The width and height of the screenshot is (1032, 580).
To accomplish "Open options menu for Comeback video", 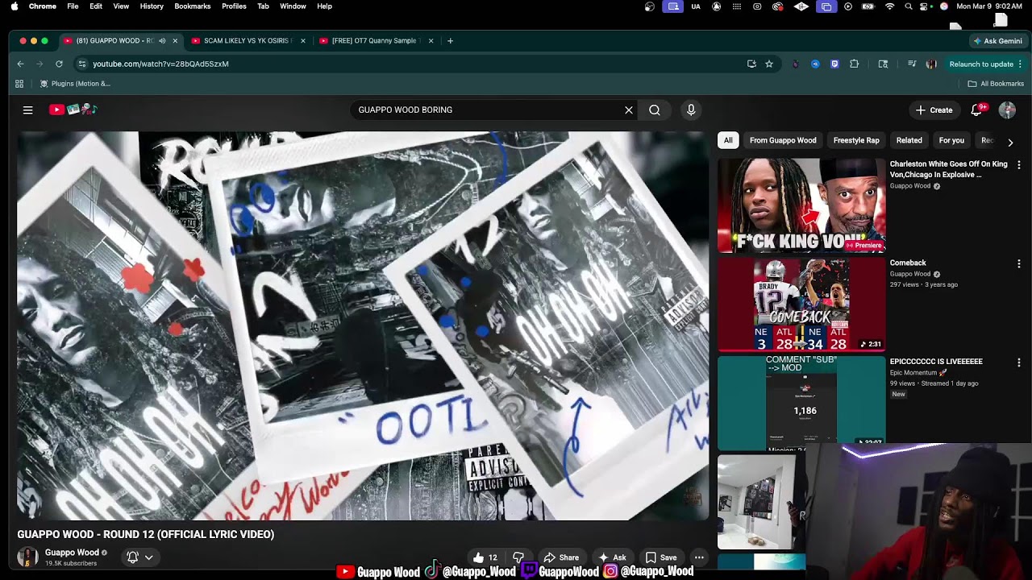I will pyautogui.click(x=1019, y=263).
